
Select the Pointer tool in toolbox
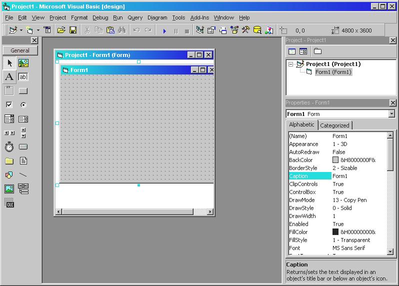point(9,63)
